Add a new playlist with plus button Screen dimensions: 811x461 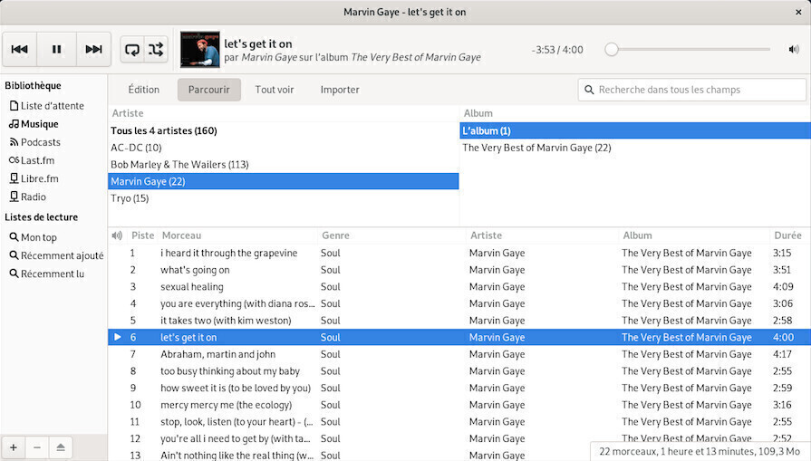pos(14,447)
